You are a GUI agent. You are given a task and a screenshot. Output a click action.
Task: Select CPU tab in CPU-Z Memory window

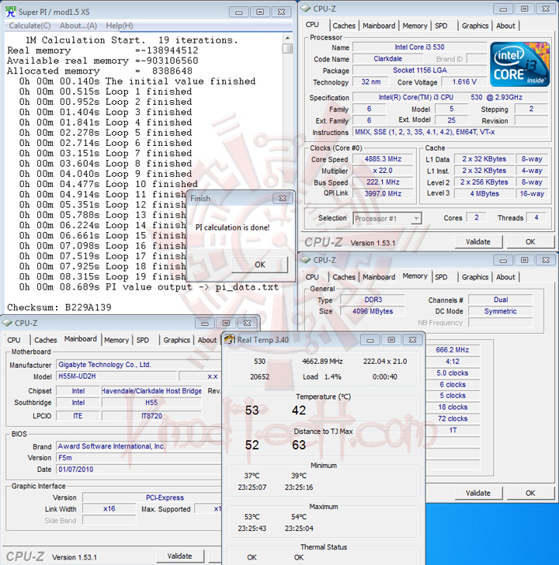point(312,277)
